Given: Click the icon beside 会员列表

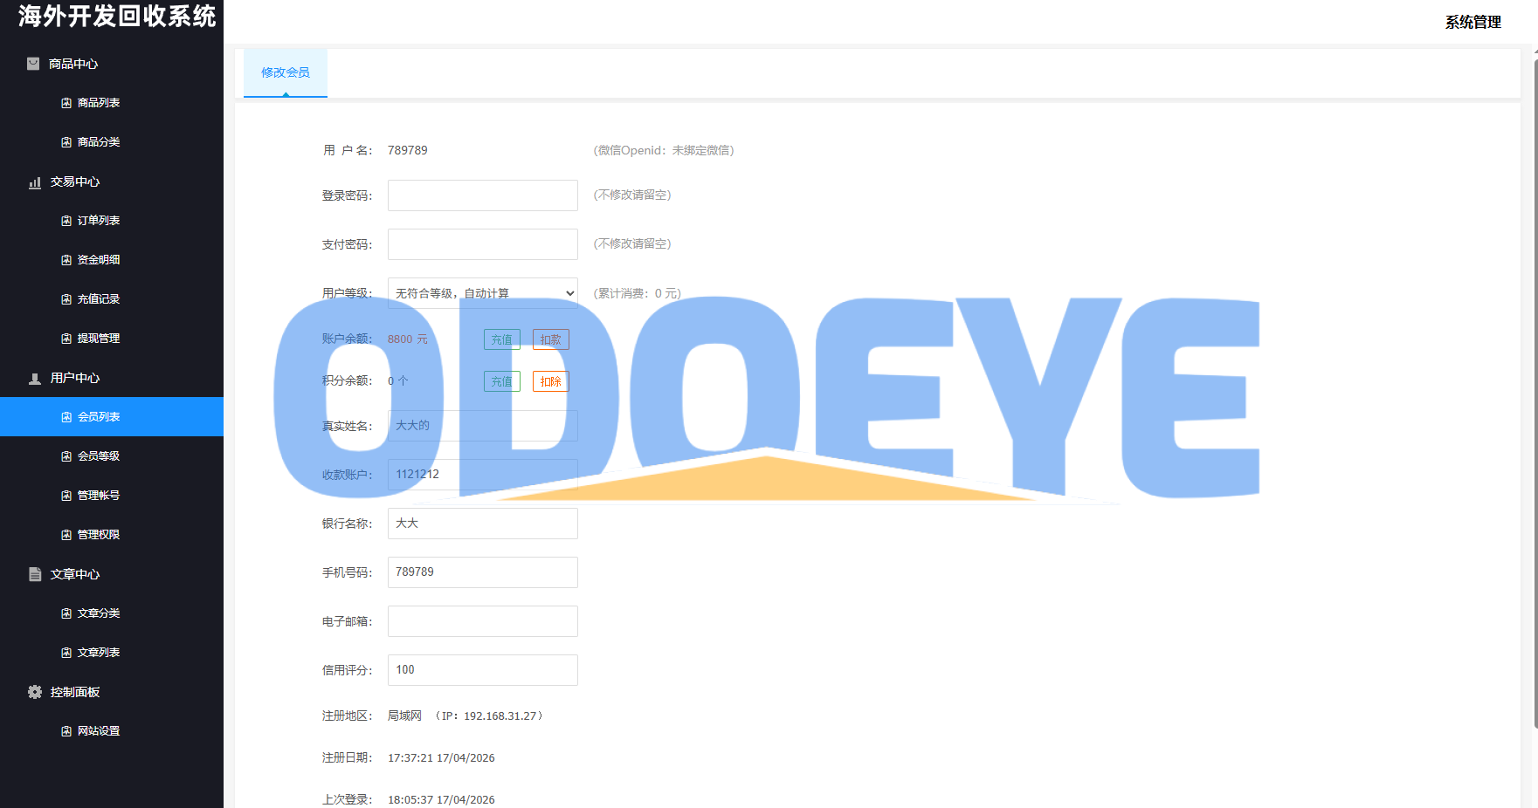Looking at the screenshot, I should (66, 417).
